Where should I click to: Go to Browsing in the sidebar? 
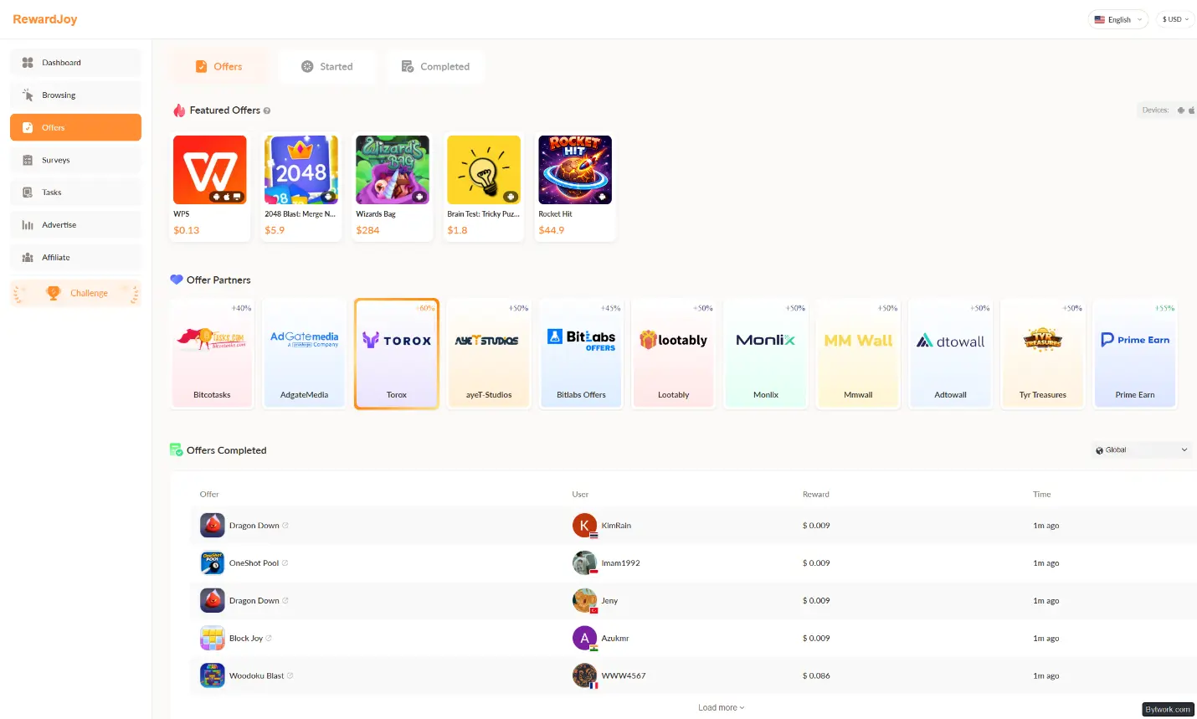click(75, 95)
